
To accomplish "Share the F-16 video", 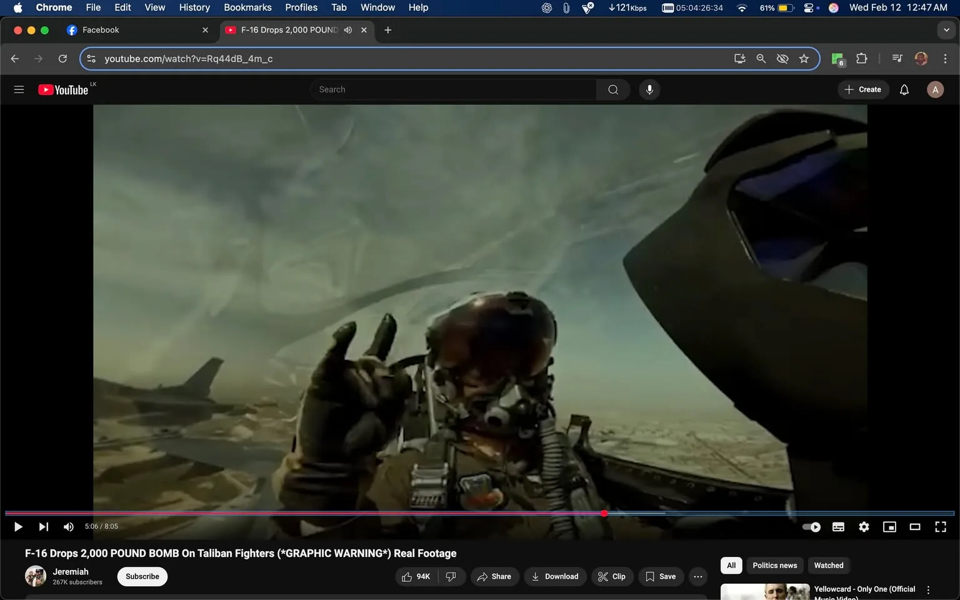I will click(494, 576).
